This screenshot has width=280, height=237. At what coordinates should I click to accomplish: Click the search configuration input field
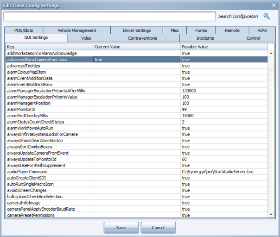(x=109, y=17)
